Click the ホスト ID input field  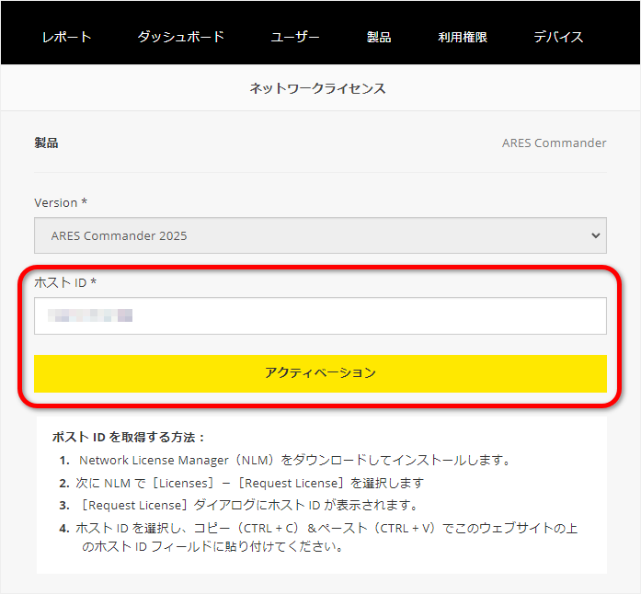click(x=320, y=316)
